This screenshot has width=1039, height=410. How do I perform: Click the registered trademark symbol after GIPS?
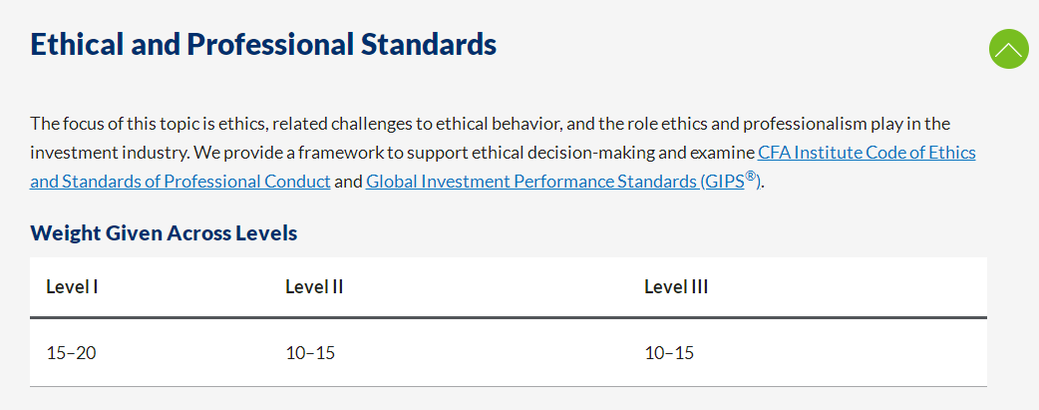[750, 178]
